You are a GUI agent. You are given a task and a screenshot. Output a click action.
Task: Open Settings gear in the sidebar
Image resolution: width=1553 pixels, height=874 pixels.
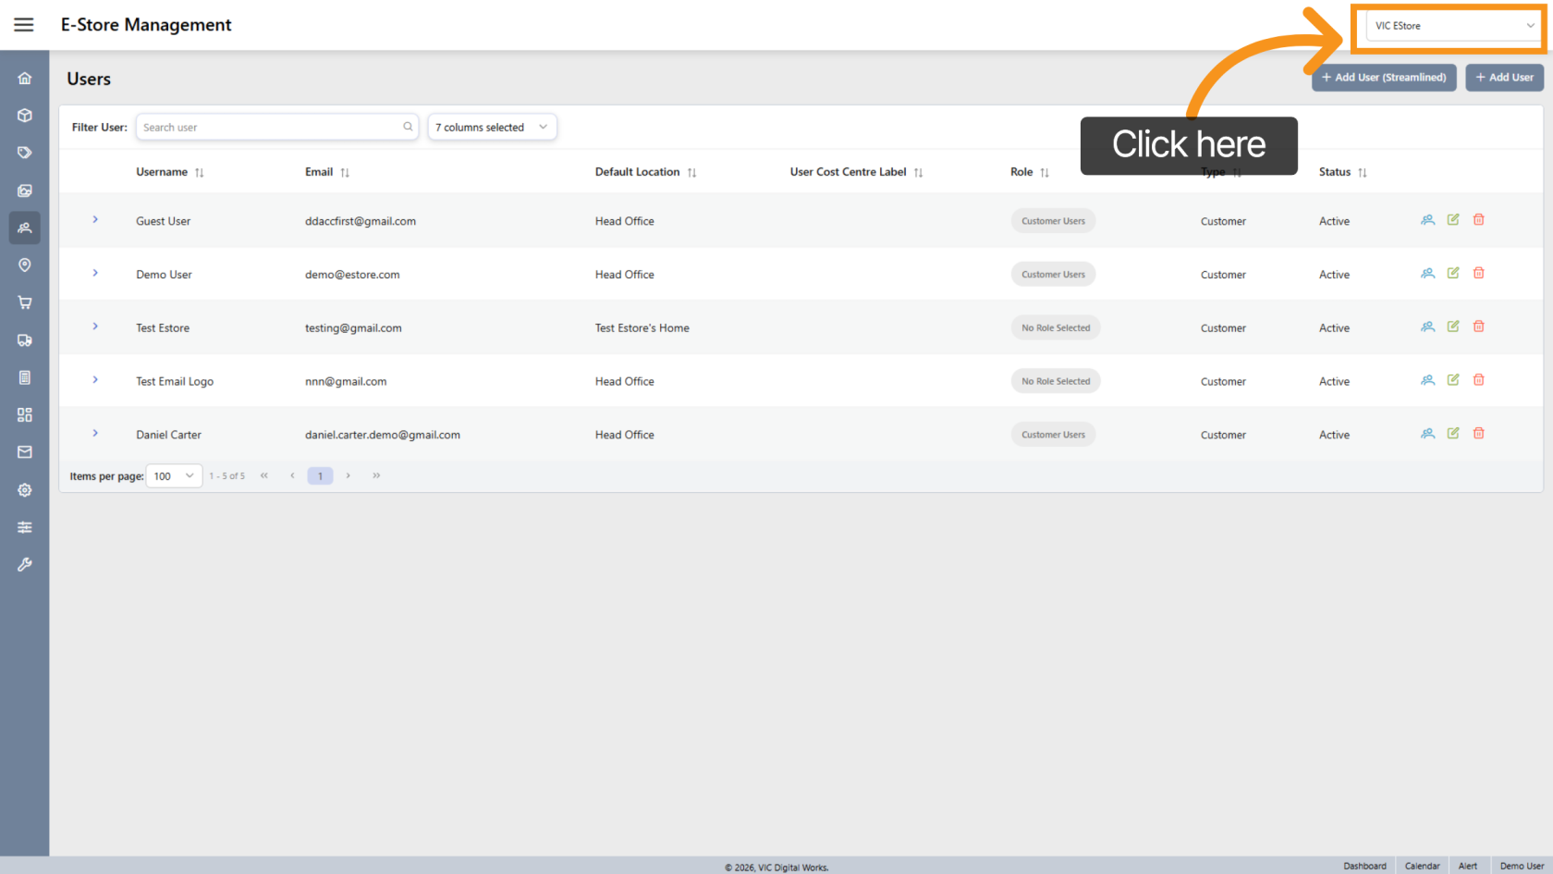24,490
